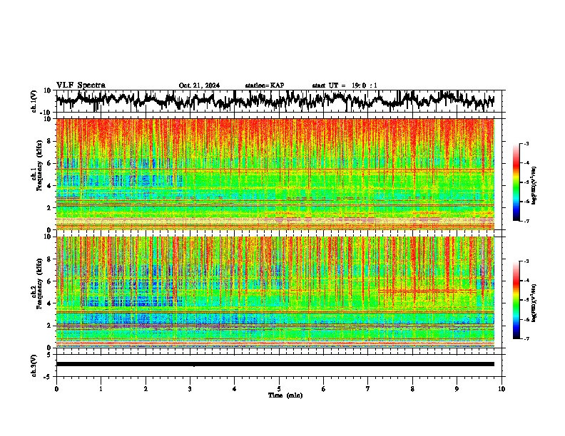Click the "10" label ending the time axis

tap(502, 389)
